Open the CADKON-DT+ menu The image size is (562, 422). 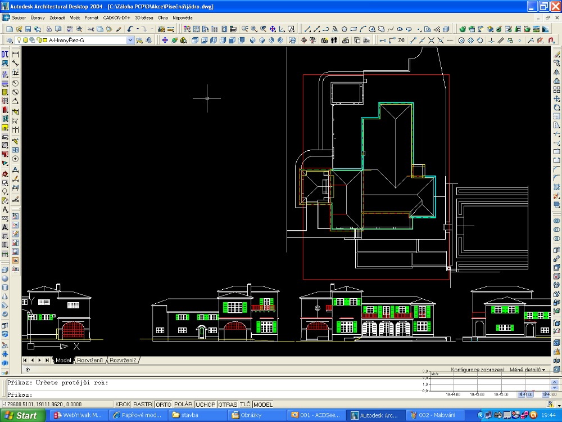(x=116, y=17)
